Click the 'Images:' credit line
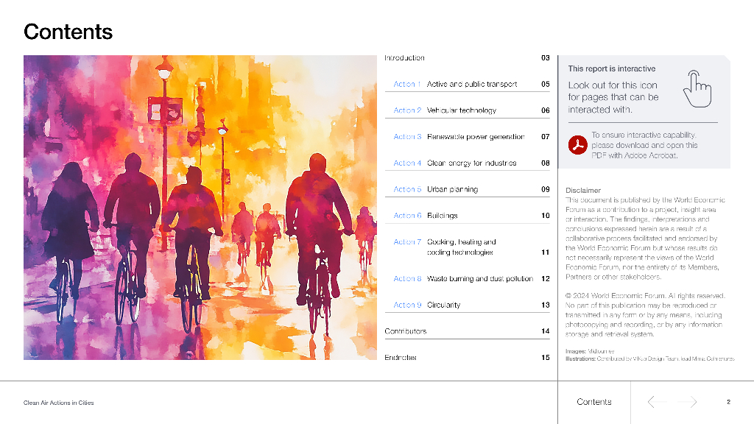Image resolution: width=754 pixels, height=424 pixels. [590, 351]
